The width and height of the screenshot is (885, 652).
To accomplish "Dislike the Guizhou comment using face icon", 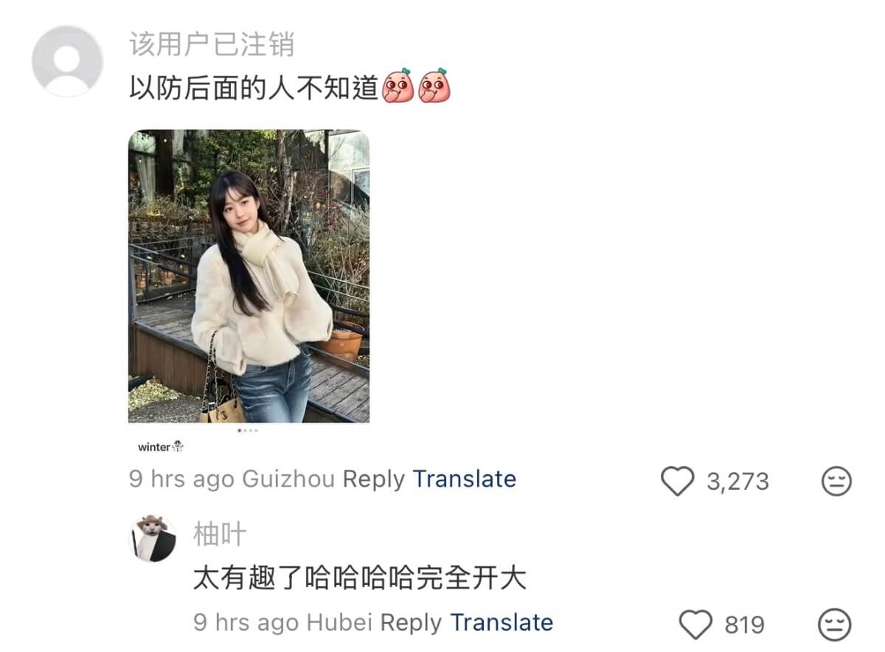I will 836,482.
